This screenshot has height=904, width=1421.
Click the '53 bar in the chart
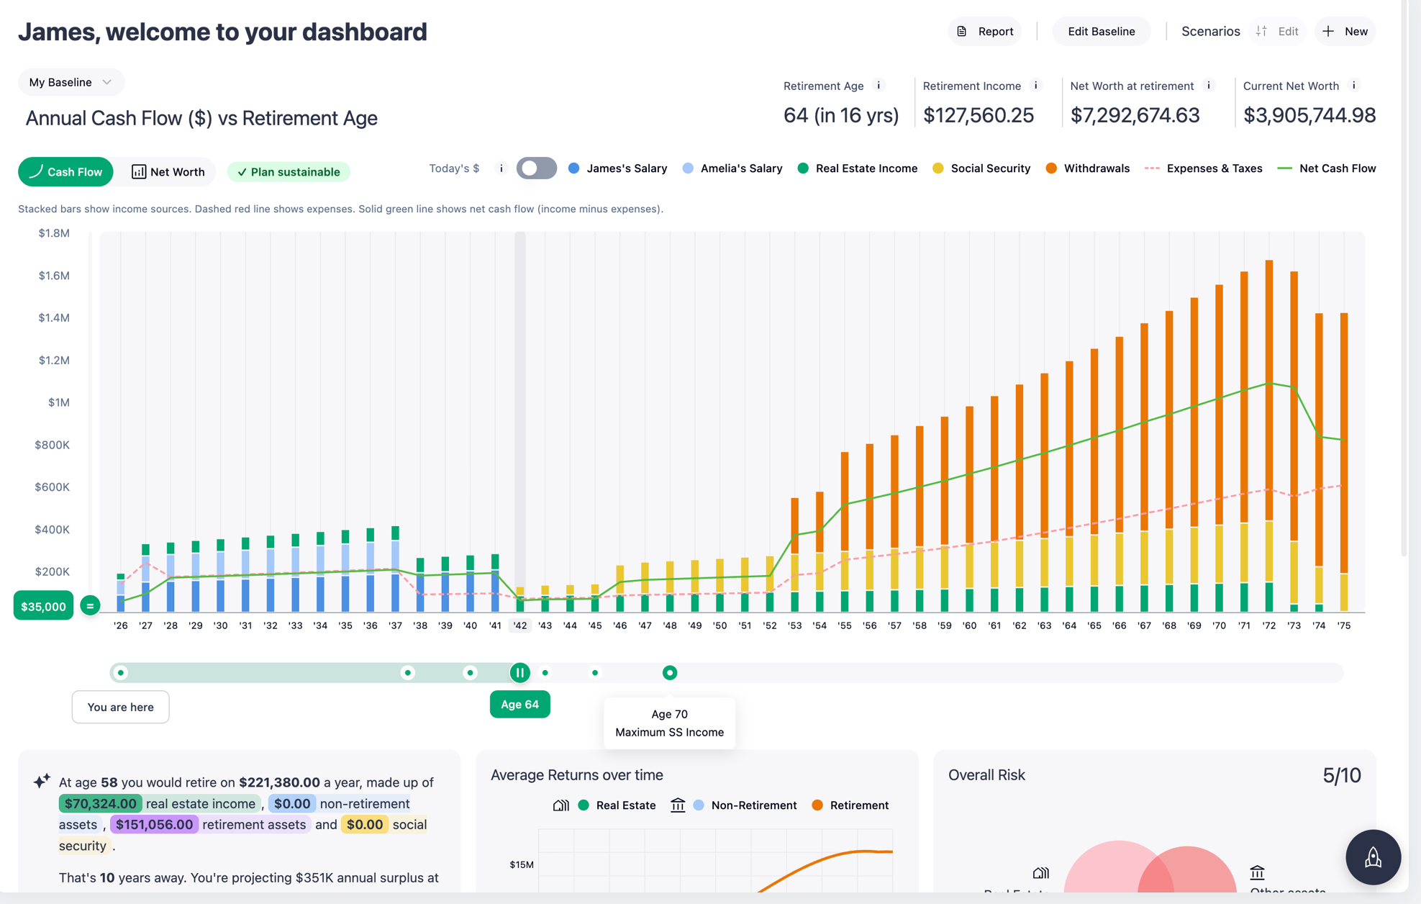795,555
